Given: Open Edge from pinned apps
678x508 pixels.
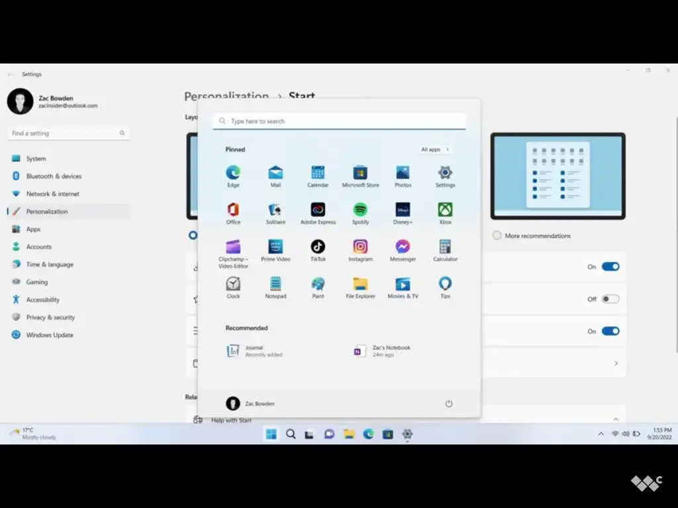Looking at the screenshot, I should tap(233, 176).
